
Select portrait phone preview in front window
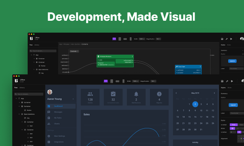pyautogui.click(x=123, y=81)
